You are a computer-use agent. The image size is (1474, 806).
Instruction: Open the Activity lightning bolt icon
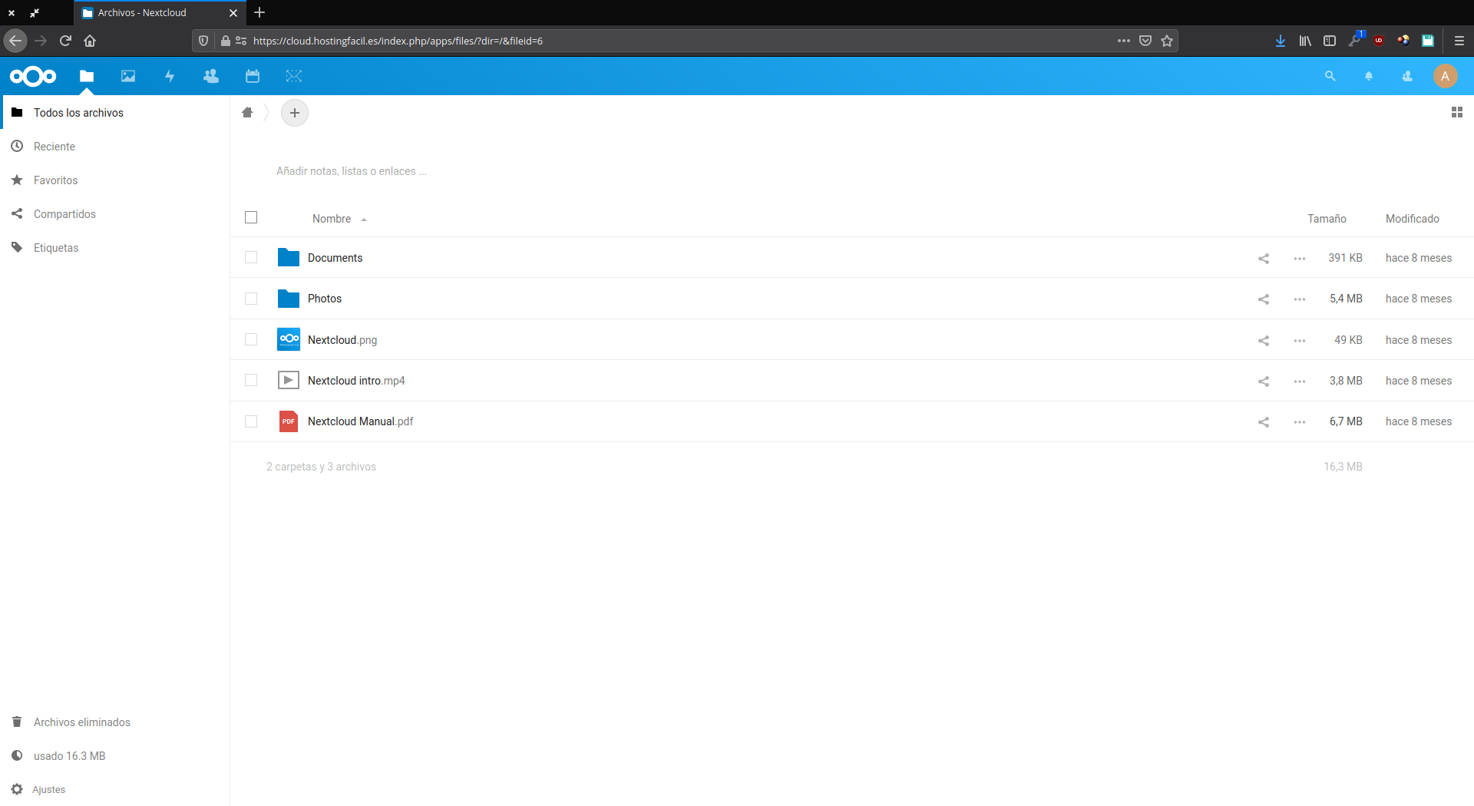pos(170,76)
